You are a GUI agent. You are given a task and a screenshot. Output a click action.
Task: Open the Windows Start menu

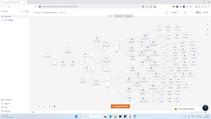[76, 116]
